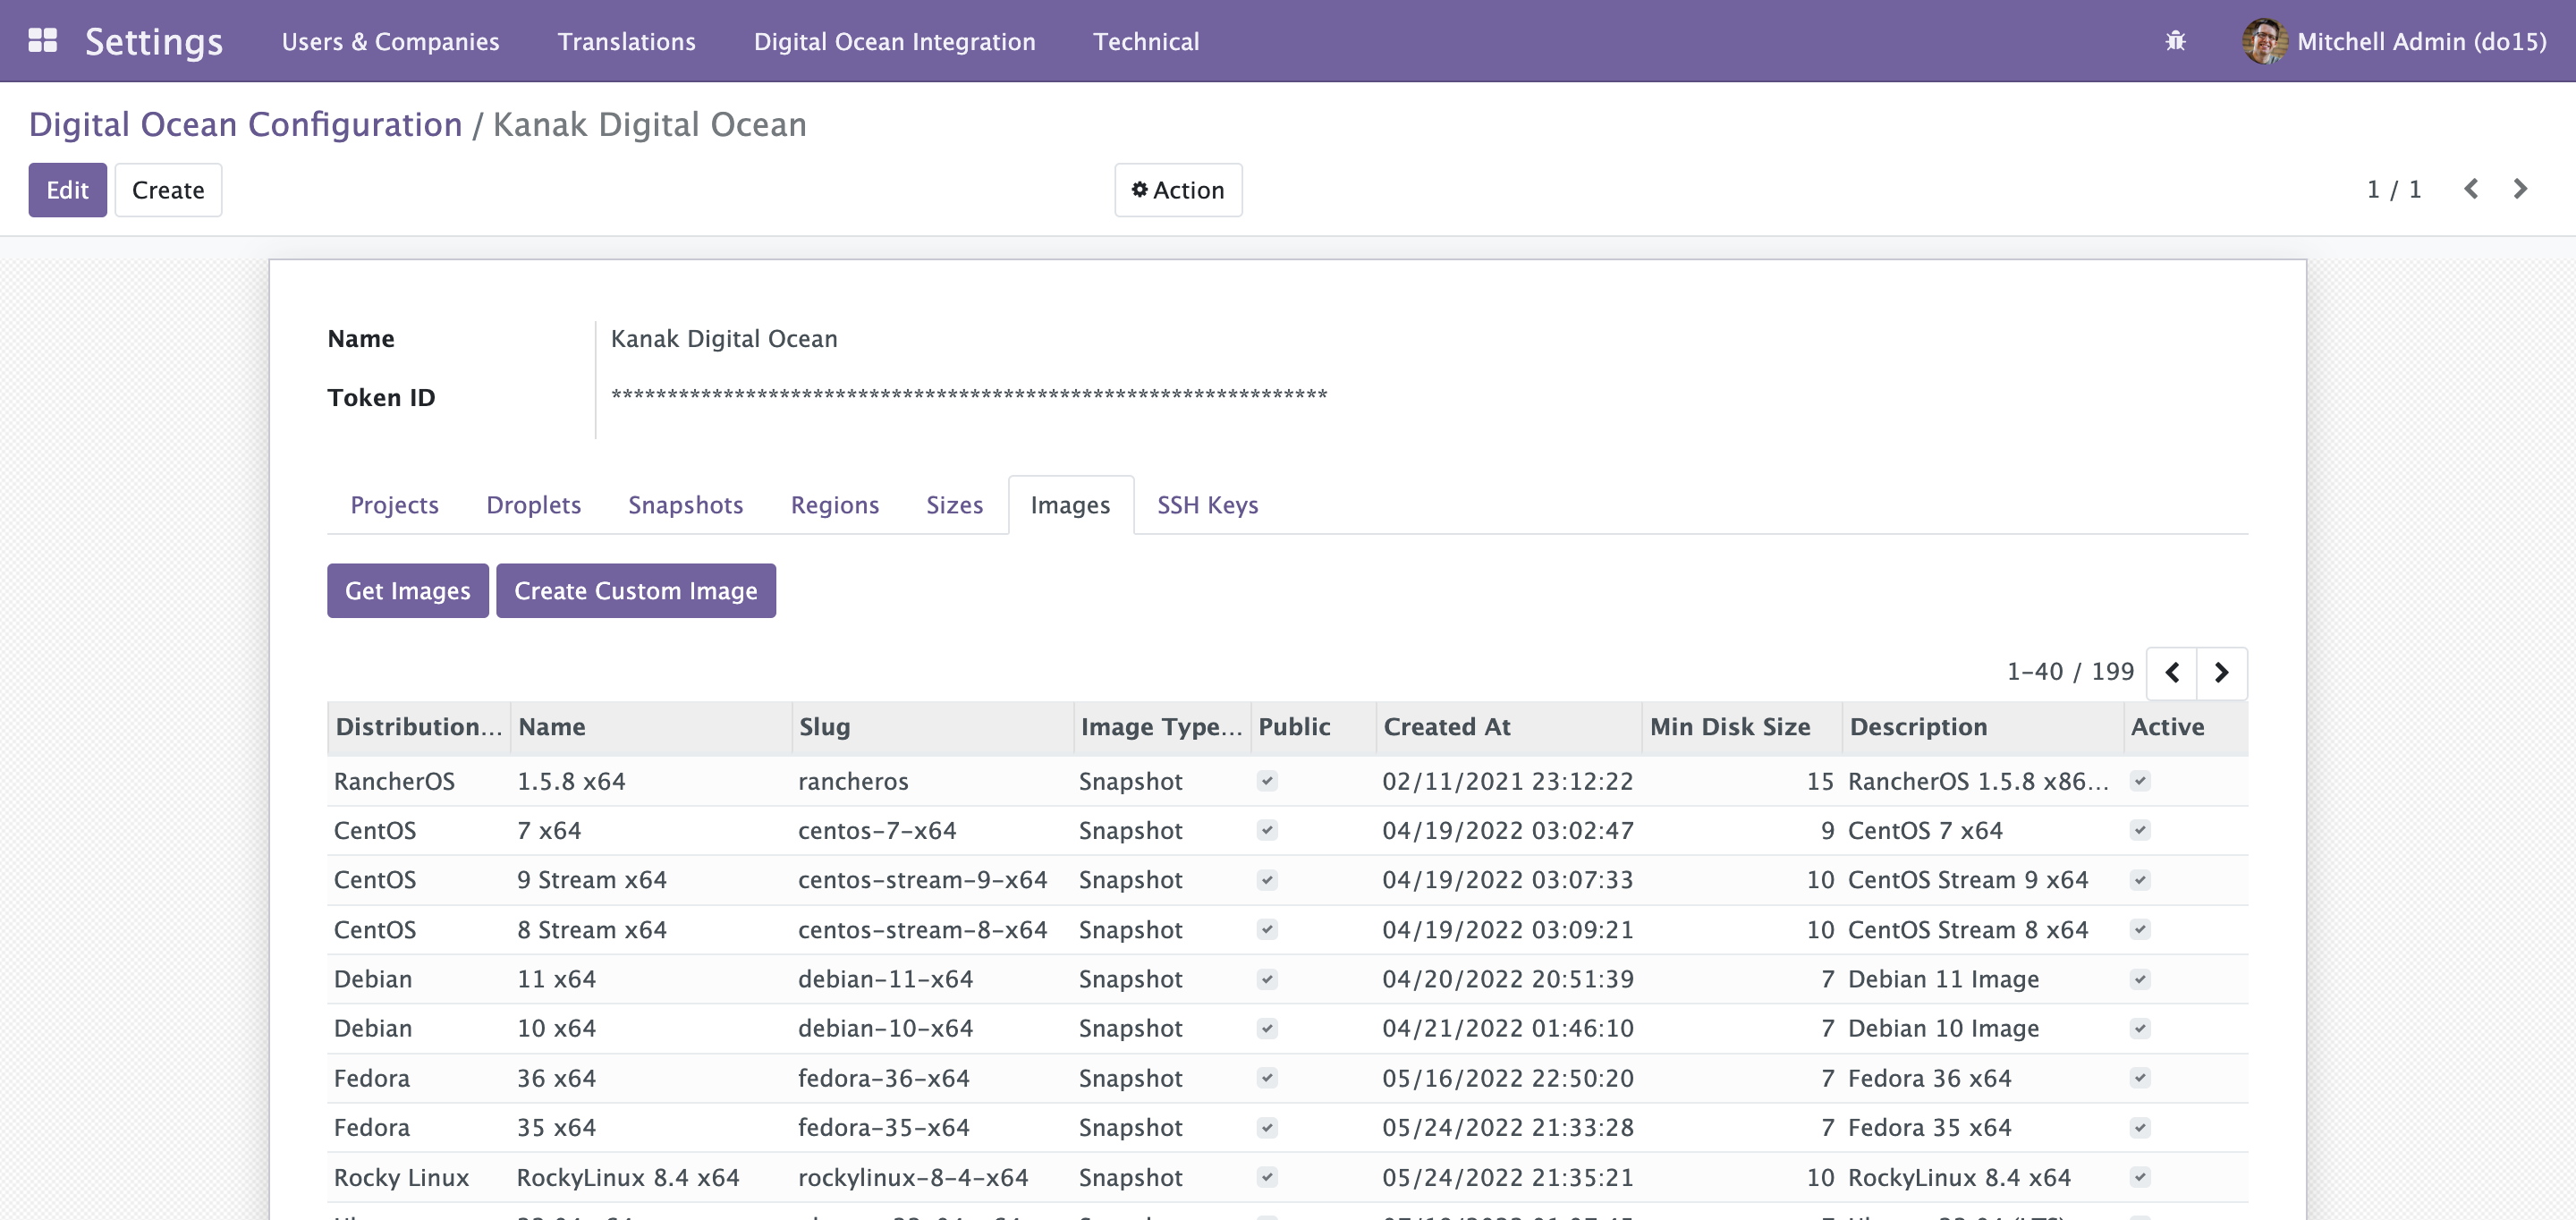The width and height of the screenshot is (2576, 1220).
Task: Switch to the Projects tab
Action: (x=394, y=505)
